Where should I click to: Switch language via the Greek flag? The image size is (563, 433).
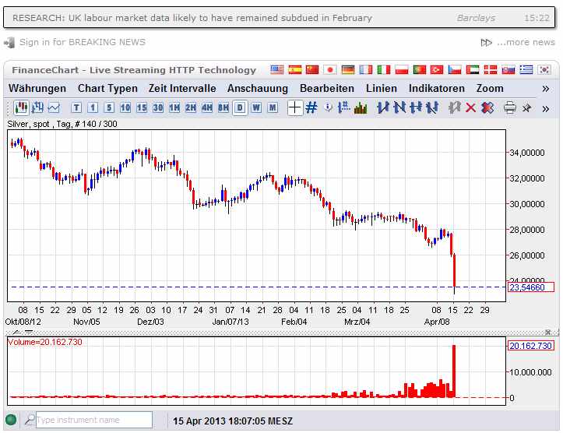(526, 69)
